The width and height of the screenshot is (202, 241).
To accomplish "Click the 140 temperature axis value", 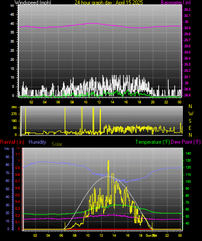I will 188,153.
